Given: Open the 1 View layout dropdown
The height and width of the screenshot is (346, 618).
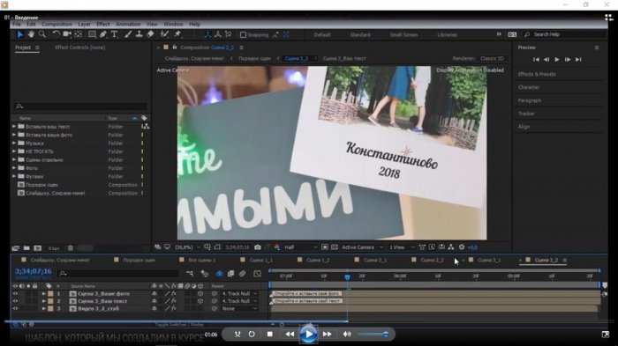Looking at the screenshot, I should 402,247.
